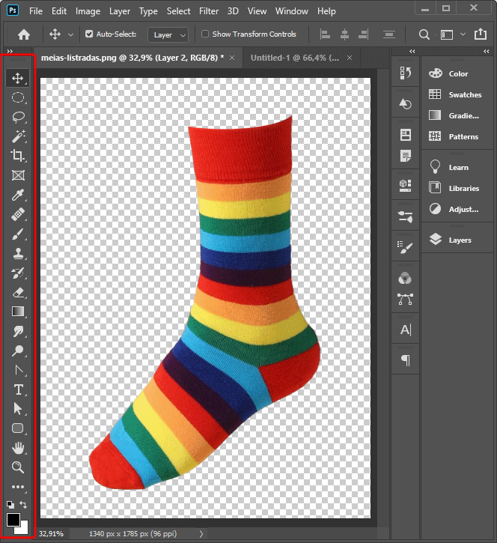497x543 pixels.
Task: Open the workspace switcher dropdown arrow
Action: pos(463,34)
